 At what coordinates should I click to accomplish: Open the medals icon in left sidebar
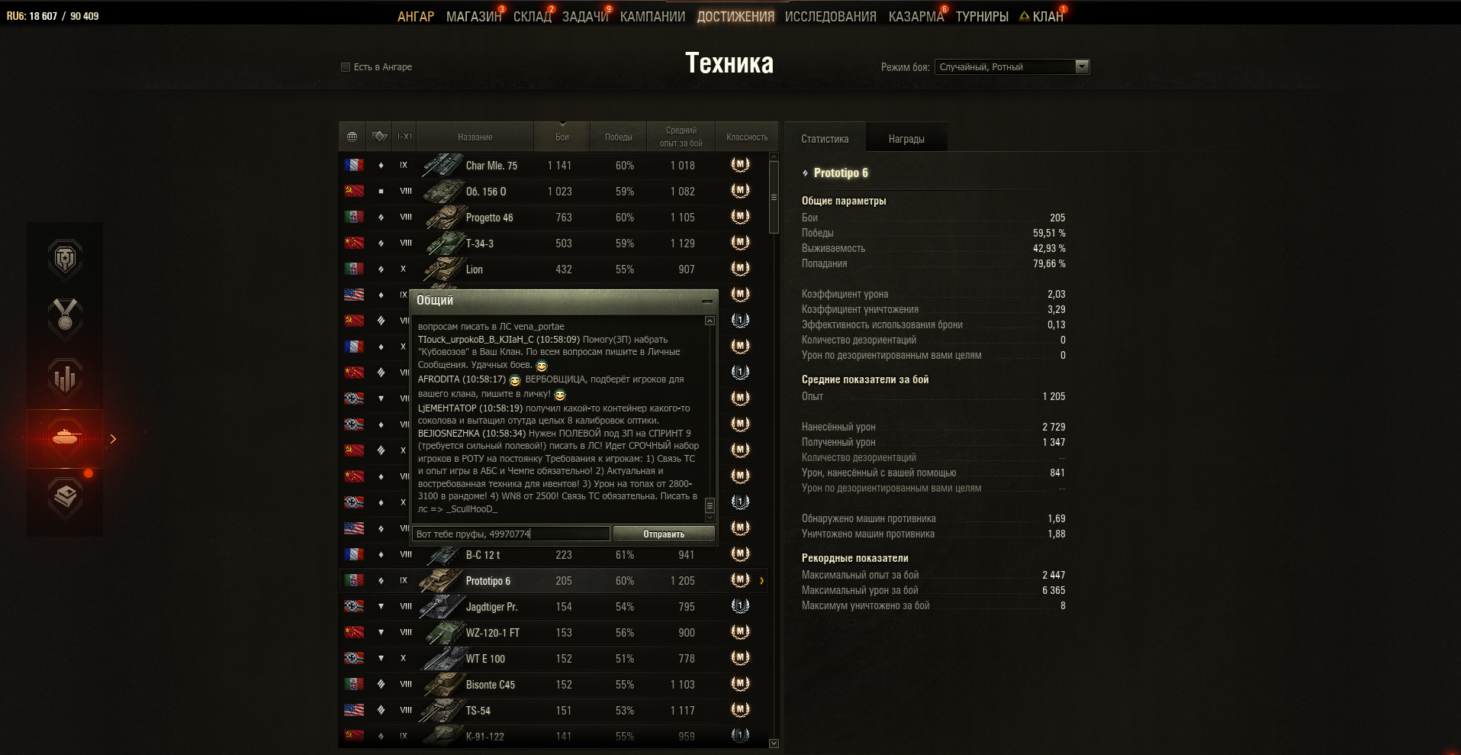pyautogui.click(x=65, y=318)
